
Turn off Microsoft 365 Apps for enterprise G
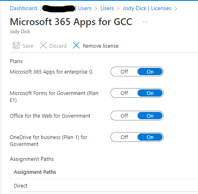click(x=124, y=72)
